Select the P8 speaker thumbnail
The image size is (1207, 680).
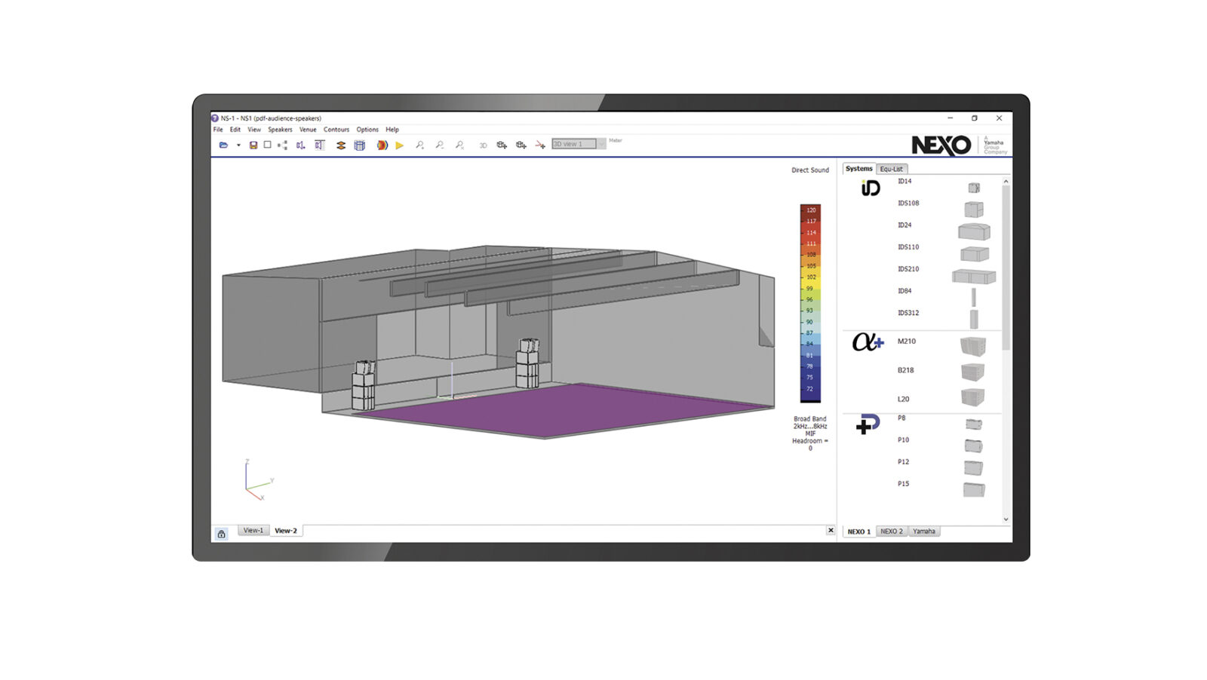[974, 424]
